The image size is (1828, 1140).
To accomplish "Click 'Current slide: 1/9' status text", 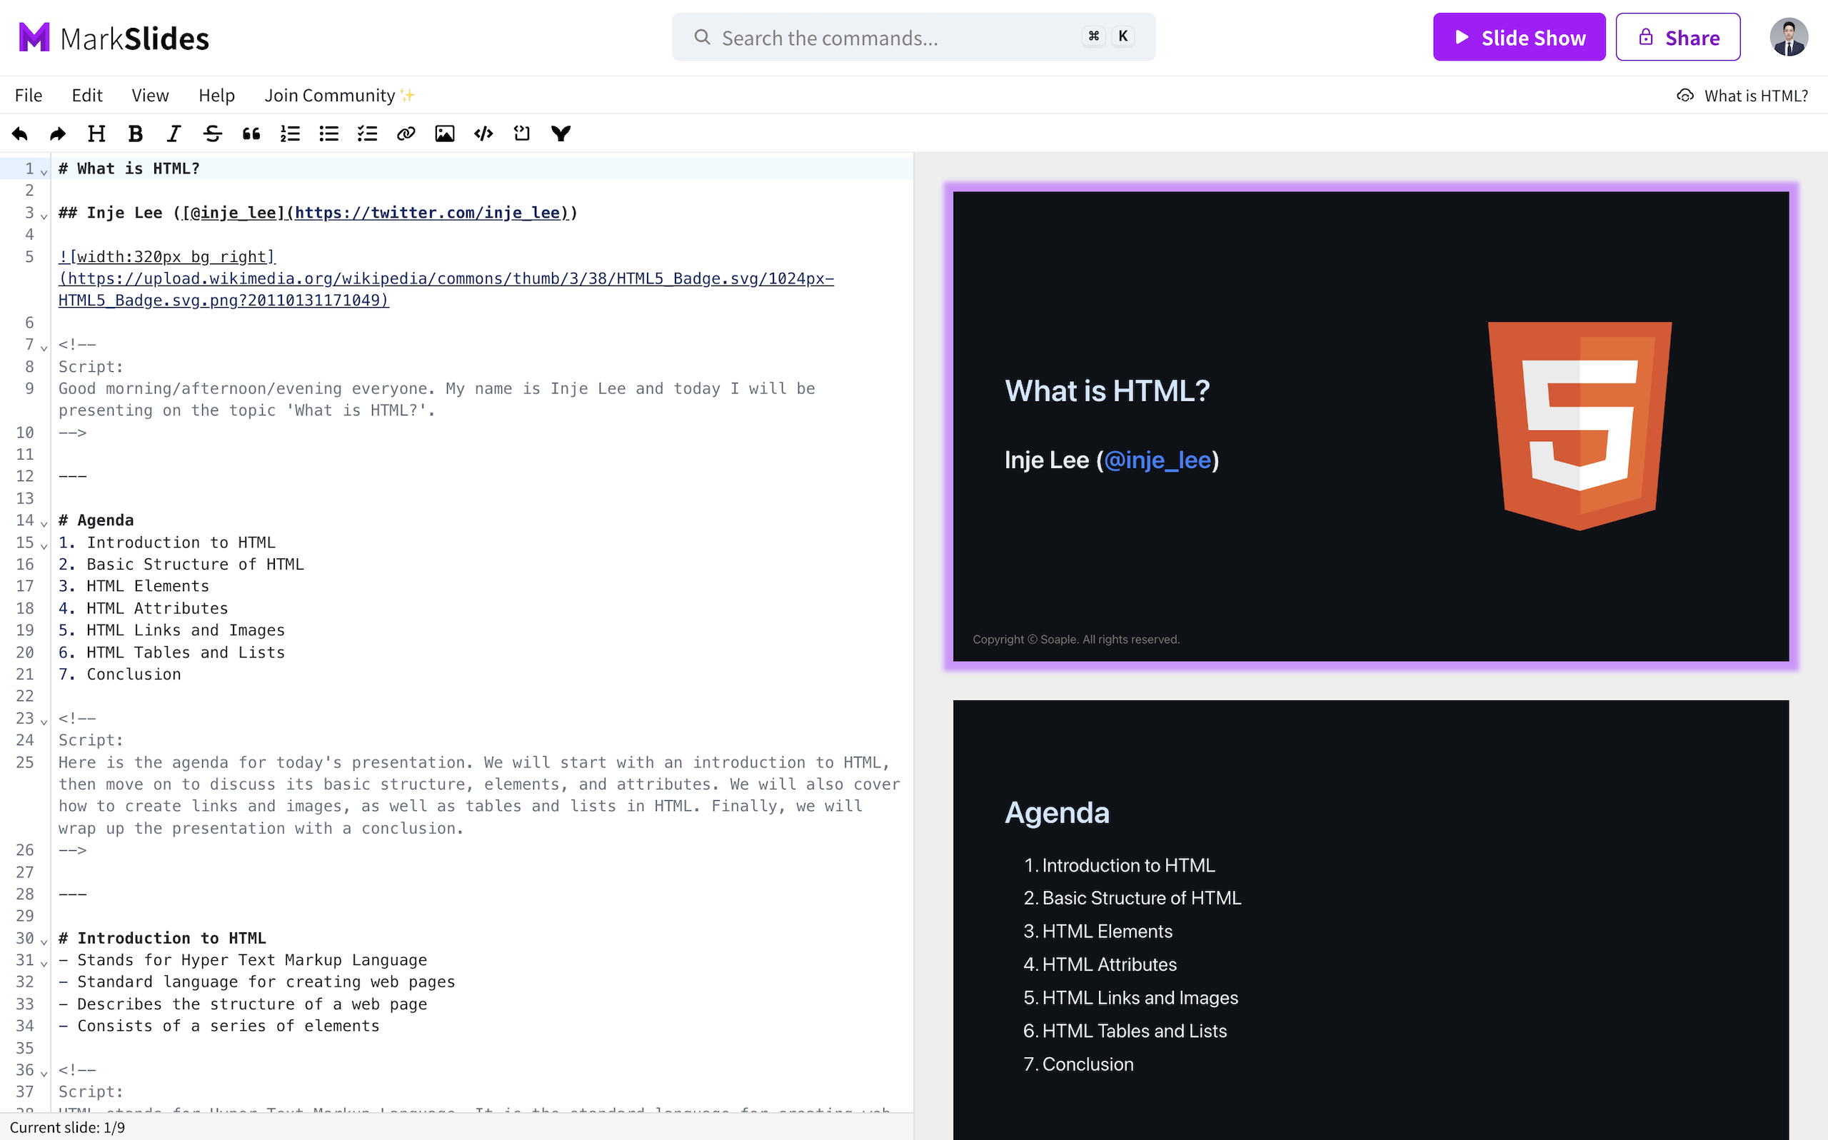I will point(67,1127).
